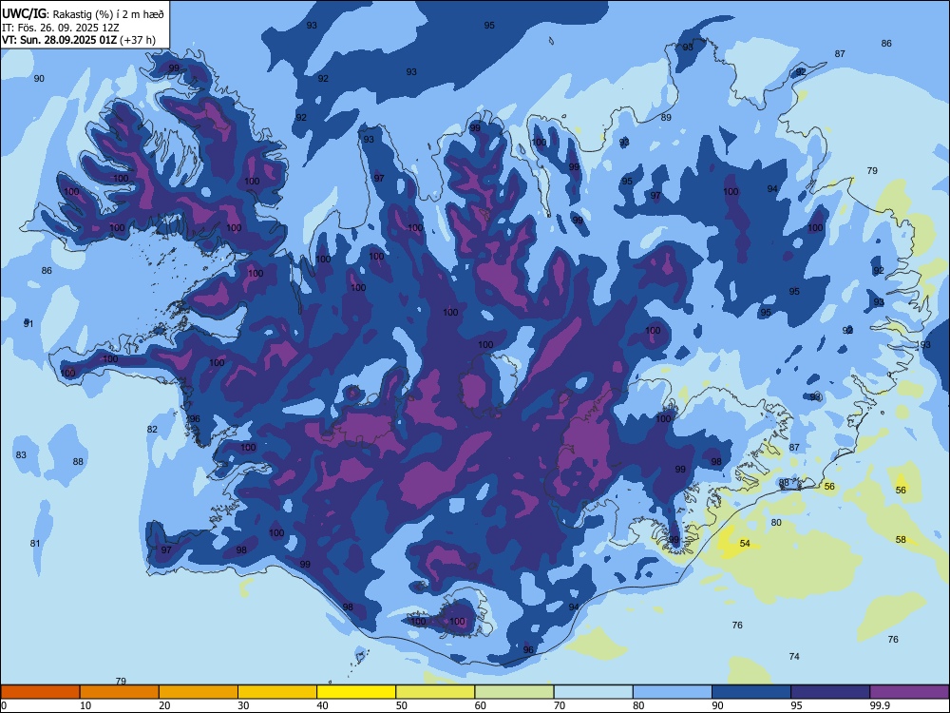This screenshot has width=950, height=713.
Task: Click the '91' humidity value
Action: click(x=28, y=324)
